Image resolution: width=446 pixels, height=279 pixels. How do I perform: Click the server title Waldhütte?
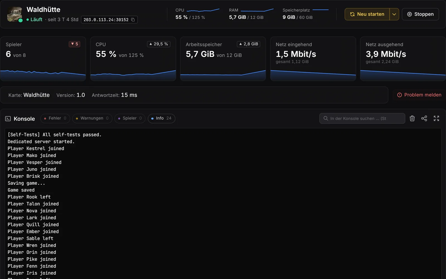pyautogui.click(x=43, y=9)
